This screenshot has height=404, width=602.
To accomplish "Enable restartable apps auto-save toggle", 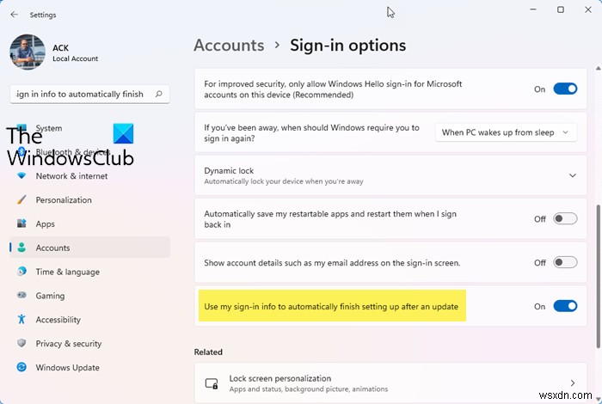I will click(565, 218).
